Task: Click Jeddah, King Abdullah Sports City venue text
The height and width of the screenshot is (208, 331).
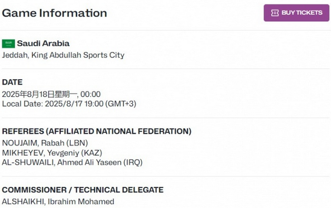Action: [63, 55]
